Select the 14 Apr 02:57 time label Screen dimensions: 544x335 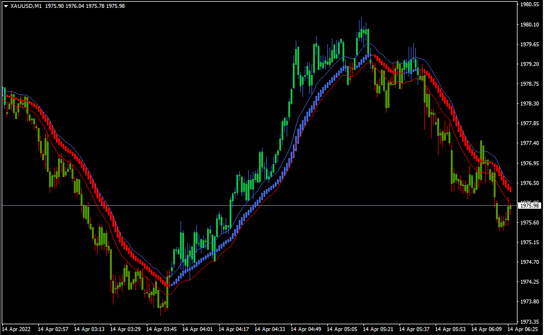tap(53, 329)
